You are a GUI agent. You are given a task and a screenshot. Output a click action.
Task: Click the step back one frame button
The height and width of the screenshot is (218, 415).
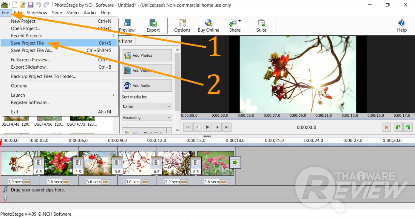point(198,127)
